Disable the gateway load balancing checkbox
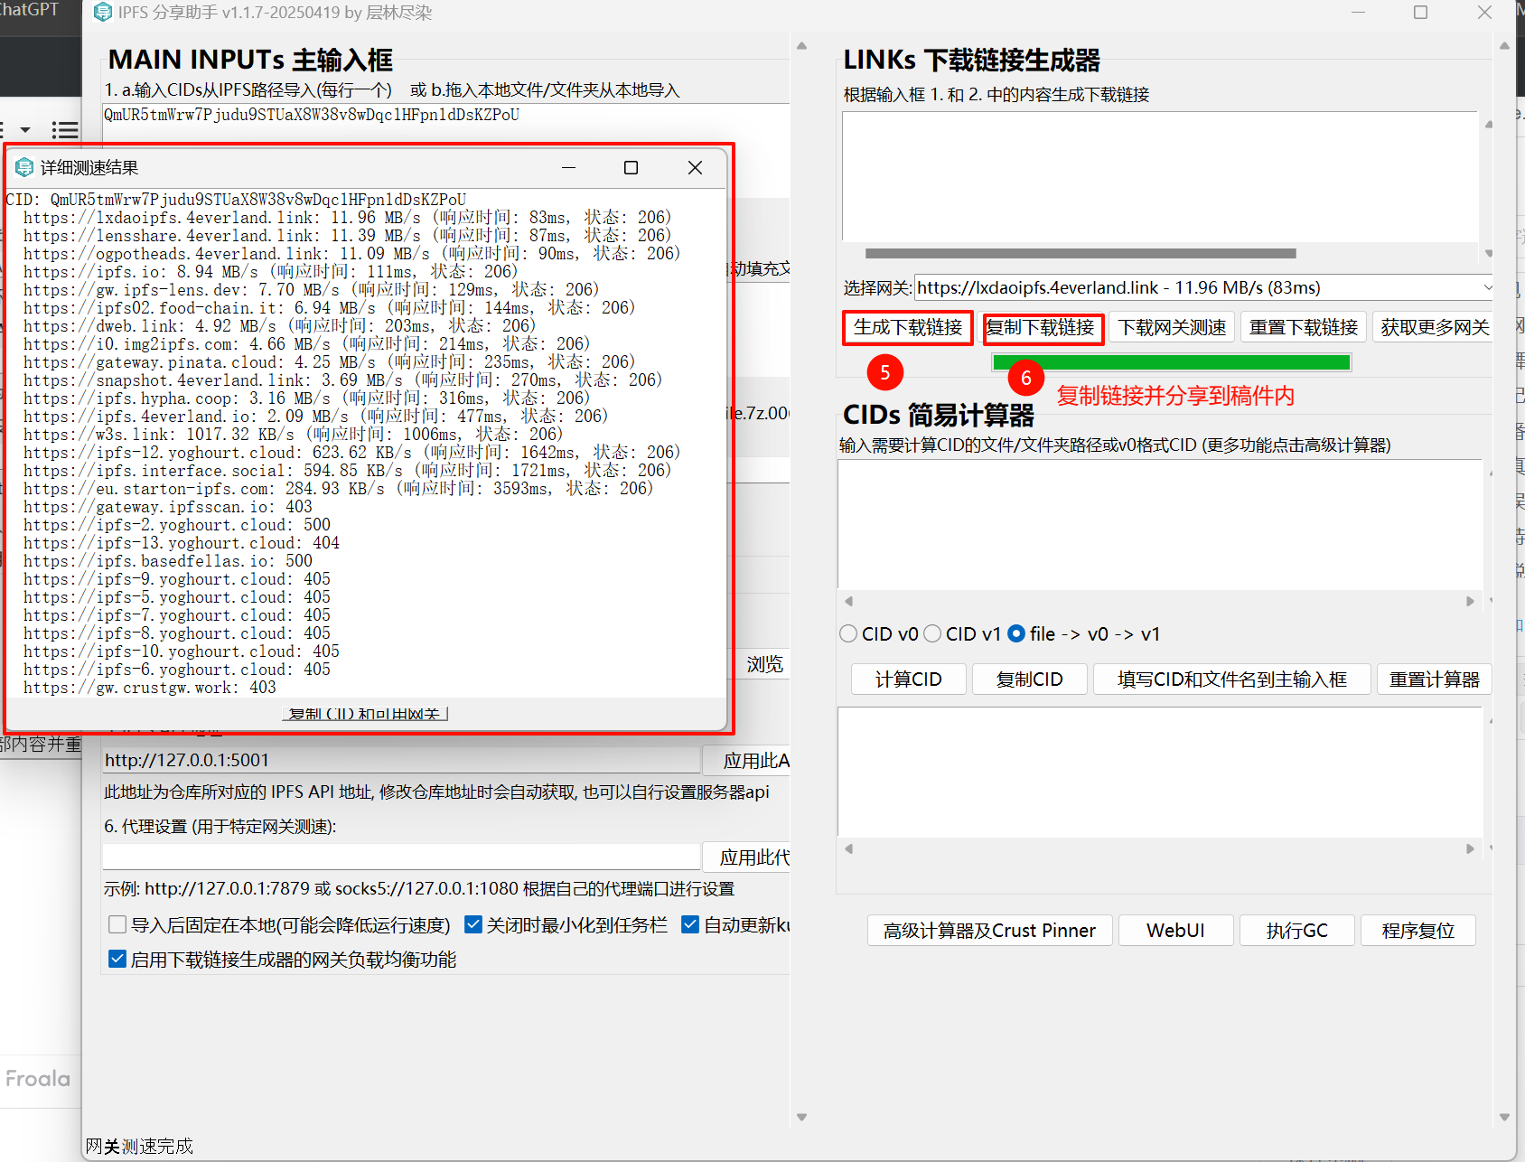Image resolution: width=1525 pixels, height=1162 pixels. [117, 959]
